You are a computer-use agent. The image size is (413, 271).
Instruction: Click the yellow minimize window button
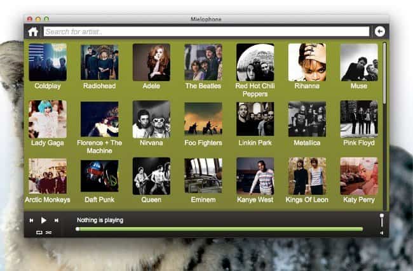coord(38,19)
